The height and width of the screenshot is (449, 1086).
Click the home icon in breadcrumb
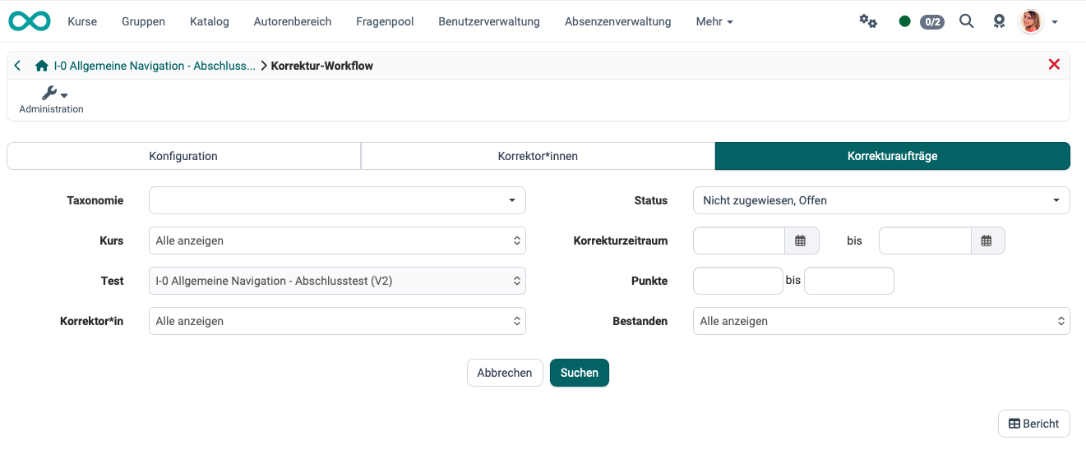[42, 66]
